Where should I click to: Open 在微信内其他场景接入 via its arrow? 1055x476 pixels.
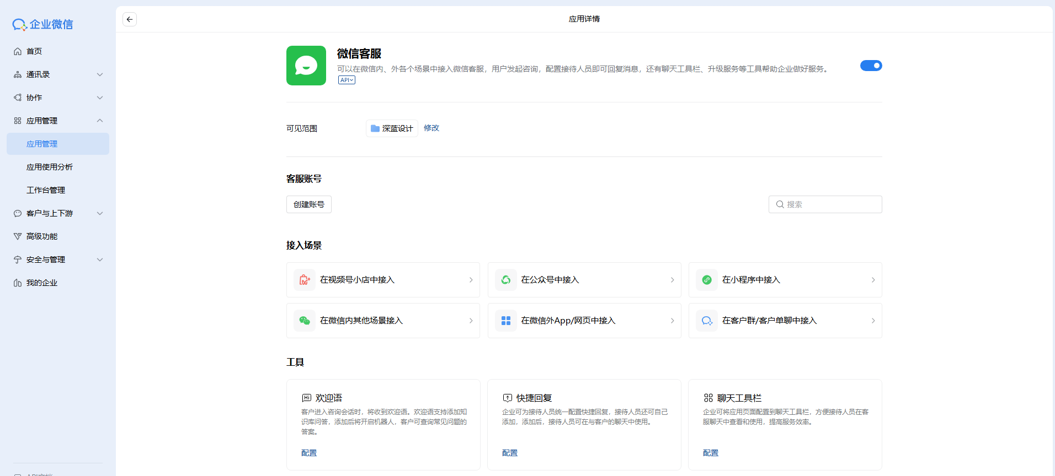(471, 321)
